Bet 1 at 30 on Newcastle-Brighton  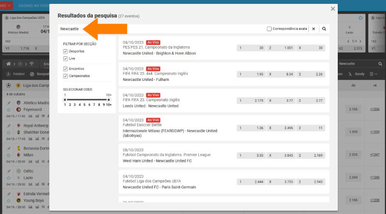(251, 48)
